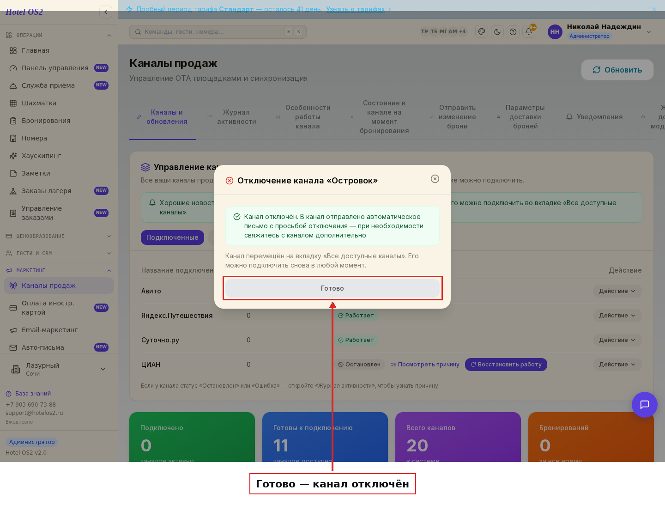The height and width of the screenshot is (505, 665).
Task: Click support@hotelos2.ru email
Action: click(x=34, y=413)
